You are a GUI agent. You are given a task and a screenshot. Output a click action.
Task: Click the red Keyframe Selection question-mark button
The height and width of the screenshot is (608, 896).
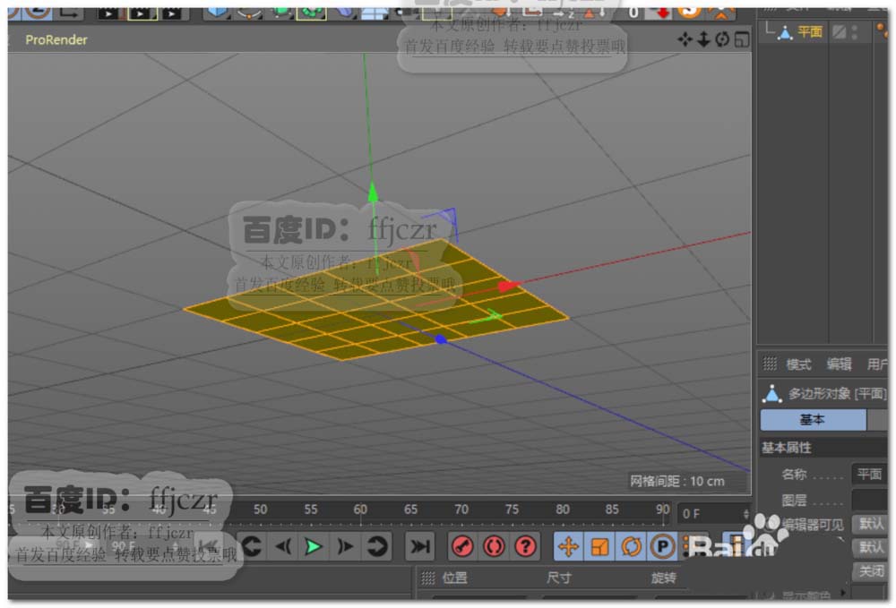pos(525,547)
